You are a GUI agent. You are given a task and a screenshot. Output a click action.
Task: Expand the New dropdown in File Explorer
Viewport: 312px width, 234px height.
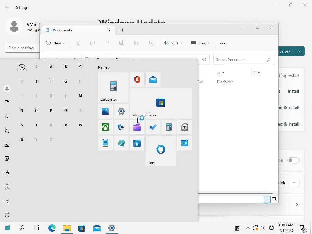[x=55, y=43]
